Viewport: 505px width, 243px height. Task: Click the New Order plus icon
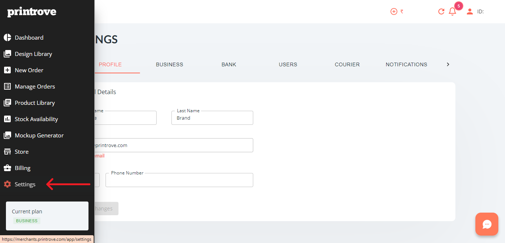[7, 70]
